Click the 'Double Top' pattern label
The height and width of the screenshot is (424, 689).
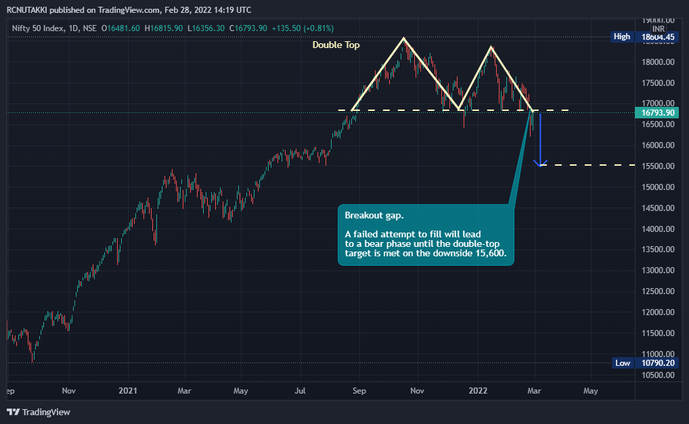click(336, 45)
